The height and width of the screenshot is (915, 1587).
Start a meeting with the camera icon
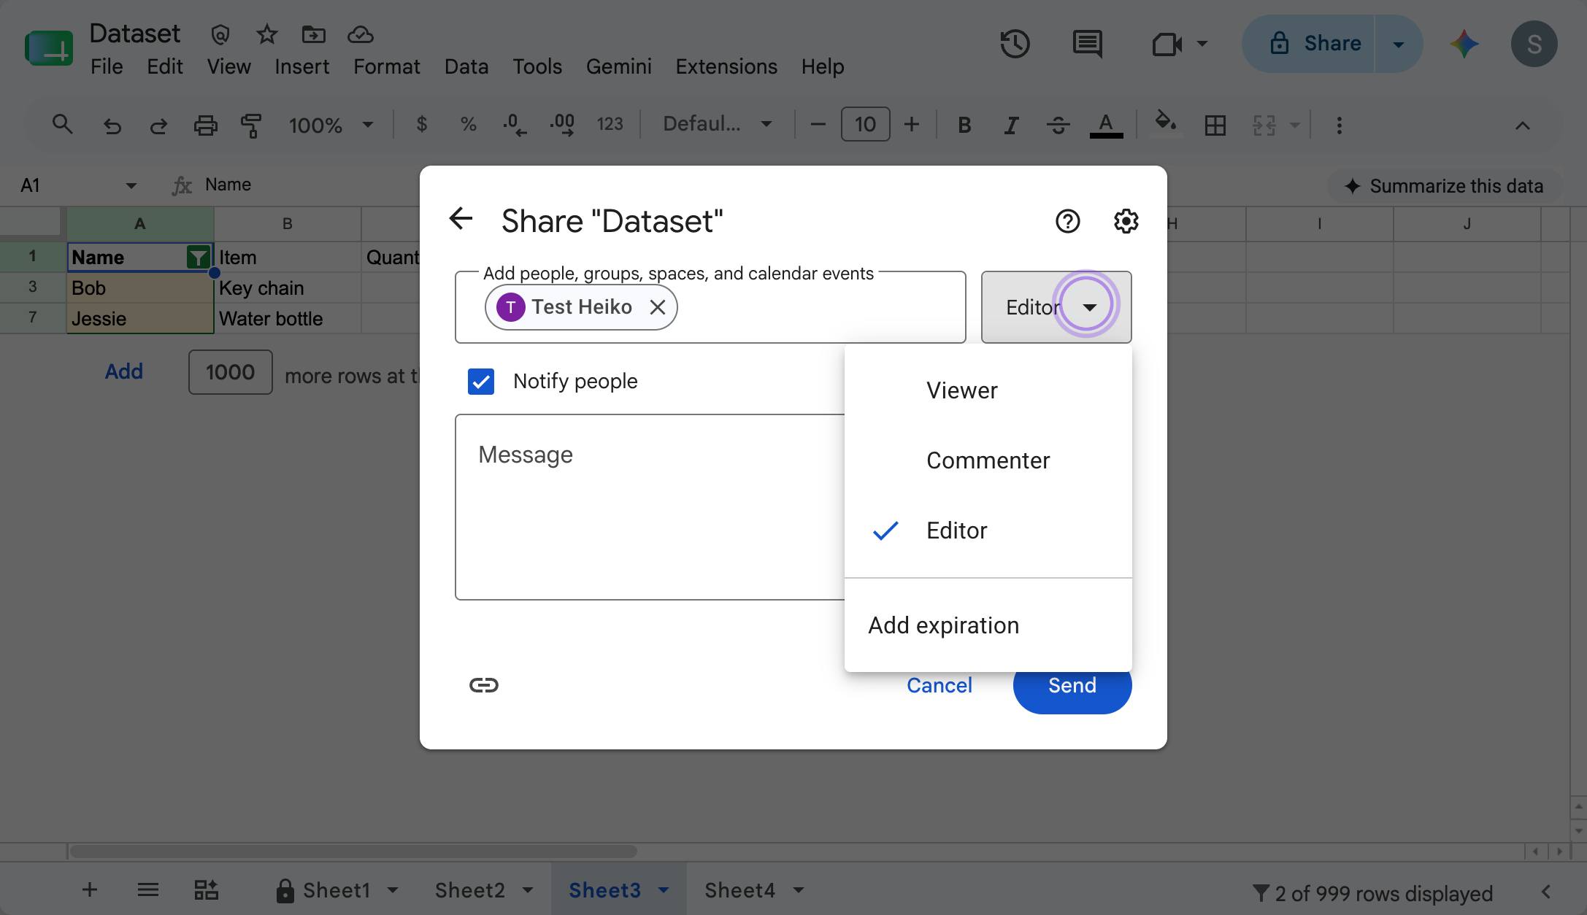pyautogui.click(x=1167, y=45)
